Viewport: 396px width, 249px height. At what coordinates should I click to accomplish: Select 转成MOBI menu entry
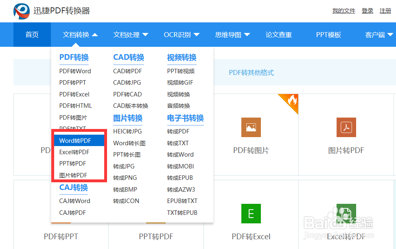coord(180,166)
